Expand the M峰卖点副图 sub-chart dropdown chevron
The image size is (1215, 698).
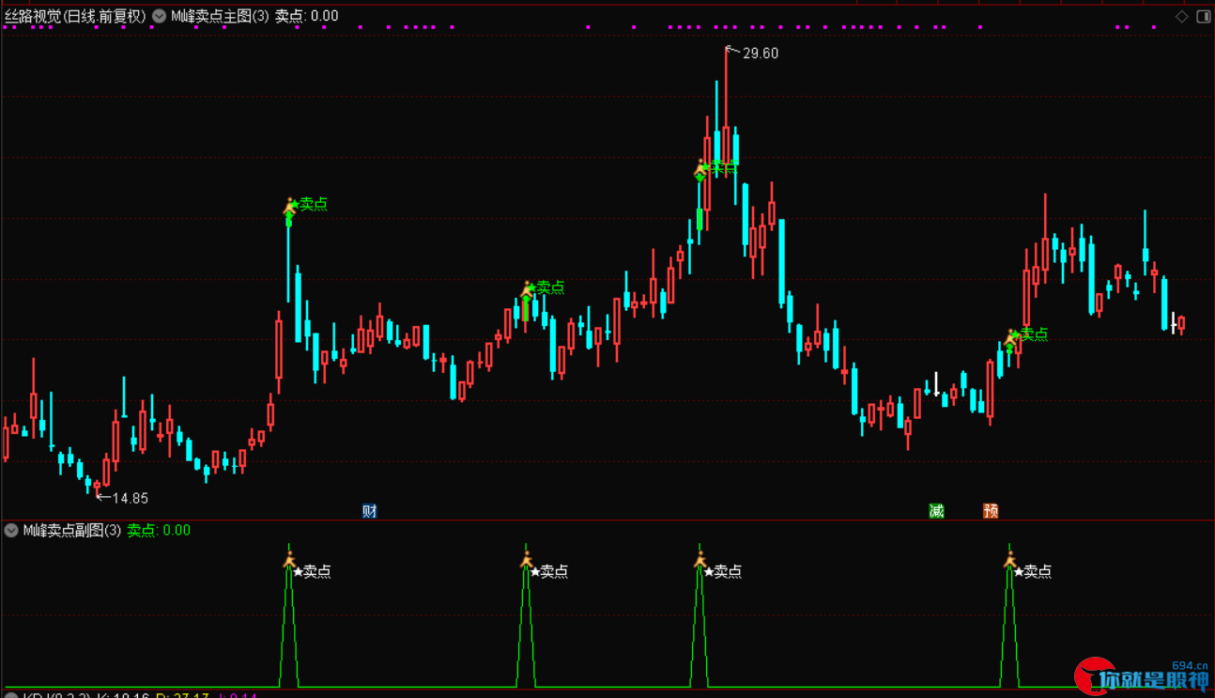click(11, 531)
